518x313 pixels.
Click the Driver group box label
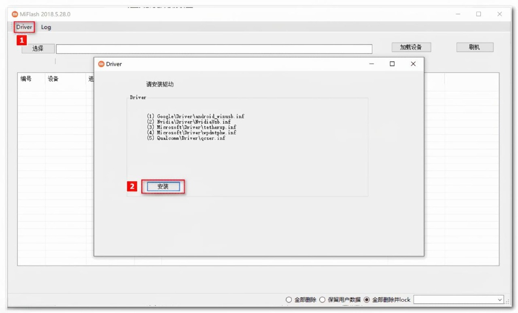click(138, 97)
